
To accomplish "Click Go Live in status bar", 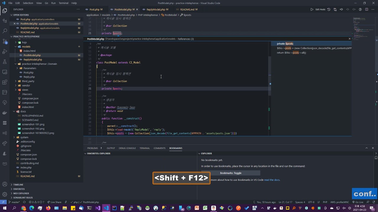I will [x=358, y=202].
